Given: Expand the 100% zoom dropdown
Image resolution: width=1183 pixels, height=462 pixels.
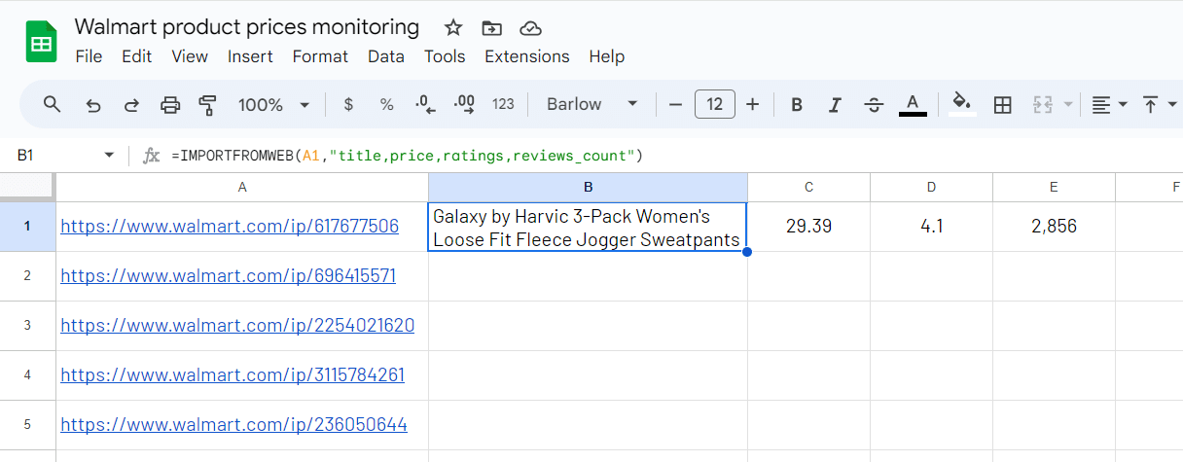Looking at the screenshot, I should (x=273, y=104).
